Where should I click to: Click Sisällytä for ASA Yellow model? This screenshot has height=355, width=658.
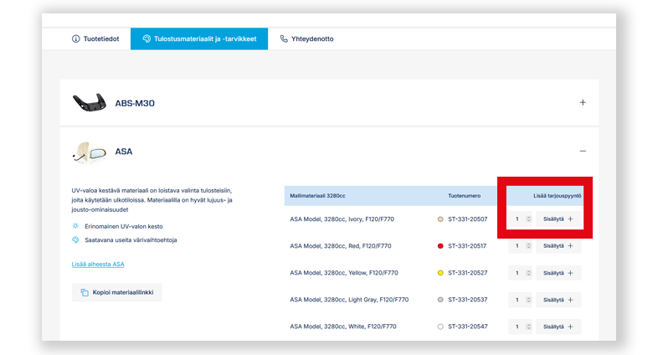coord(558,273)
